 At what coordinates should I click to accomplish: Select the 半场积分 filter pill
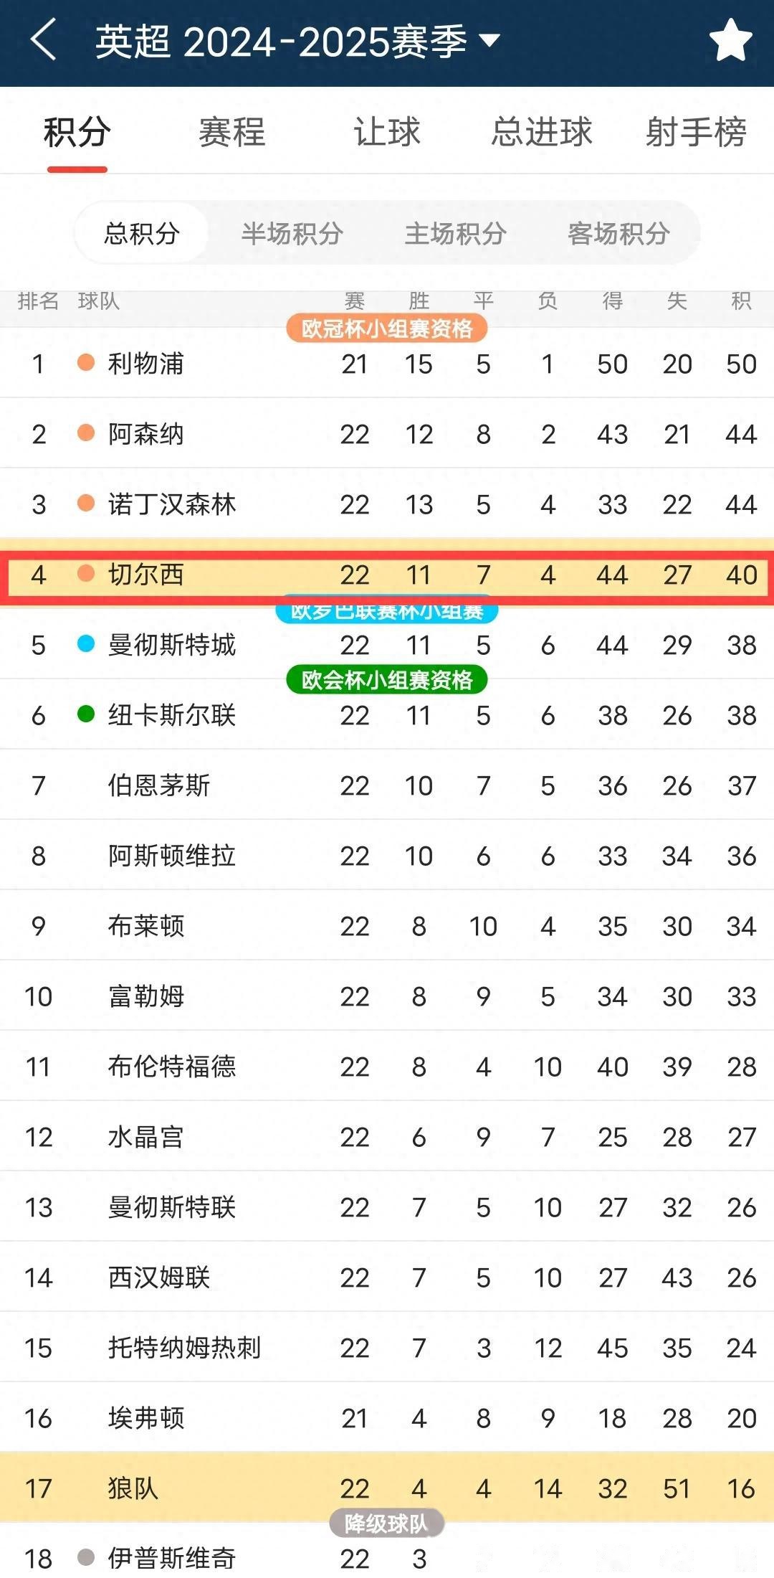point(292,233)
